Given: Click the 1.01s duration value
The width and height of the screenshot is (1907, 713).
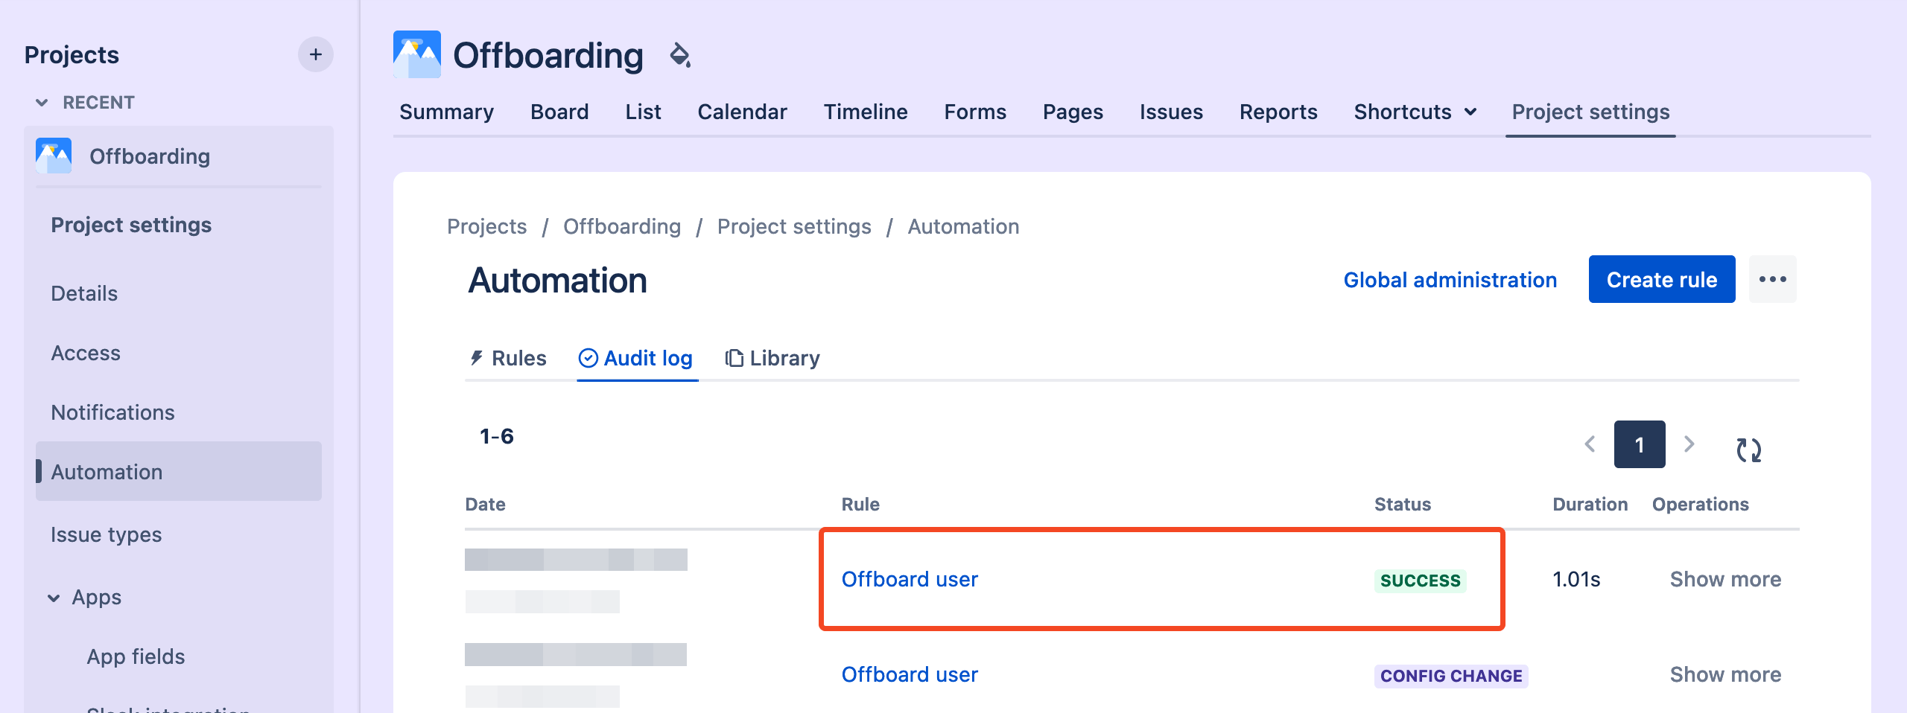Looking at the screenshot, I should pos(1576,579).
